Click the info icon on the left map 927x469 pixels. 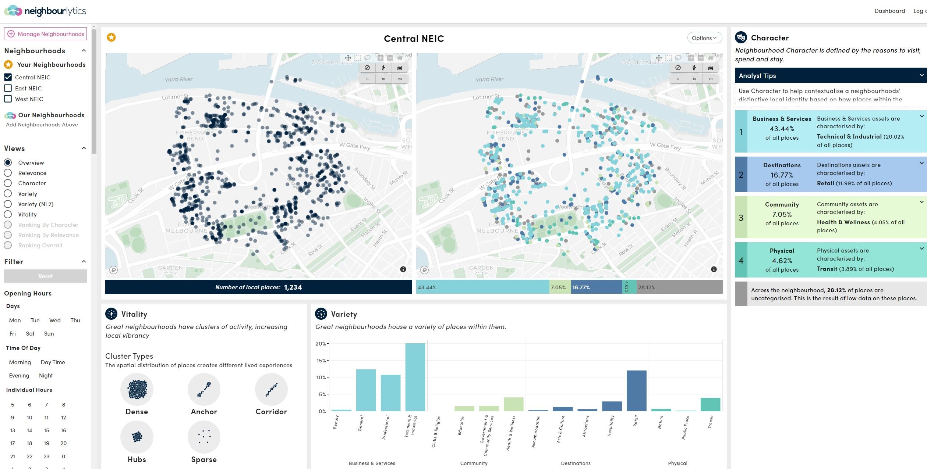403,269
